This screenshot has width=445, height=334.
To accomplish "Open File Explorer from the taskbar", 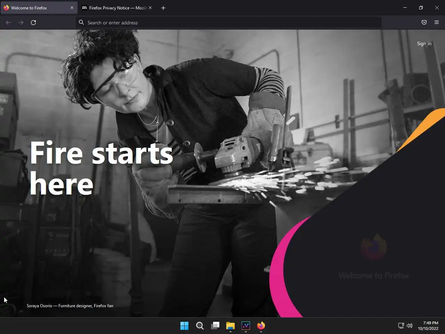I will tap(230, 326).
